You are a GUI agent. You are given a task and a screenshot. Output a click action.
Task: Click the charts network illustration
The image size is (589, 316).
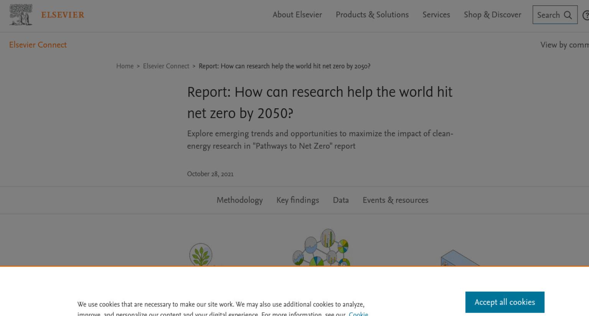321,247
